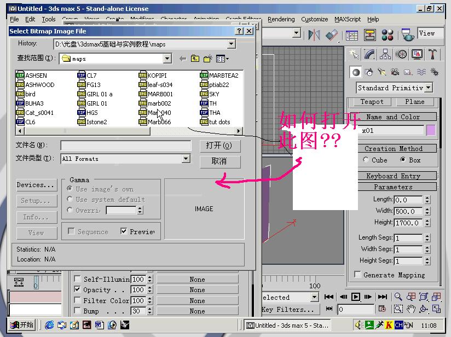Image resolution: width=451 pixels, height=337 pixels.
Task: Select the Use system default gamma radio
Action: 70,199
